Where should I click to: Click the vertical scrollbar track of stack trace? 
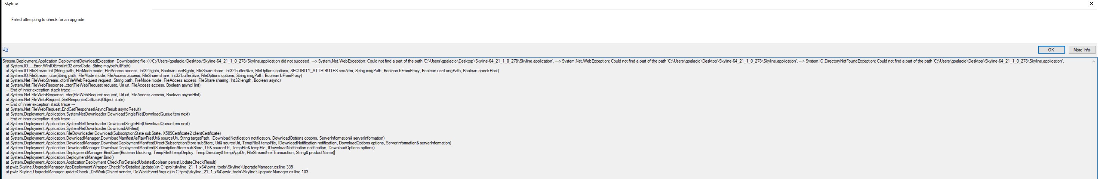point(1093,119)
